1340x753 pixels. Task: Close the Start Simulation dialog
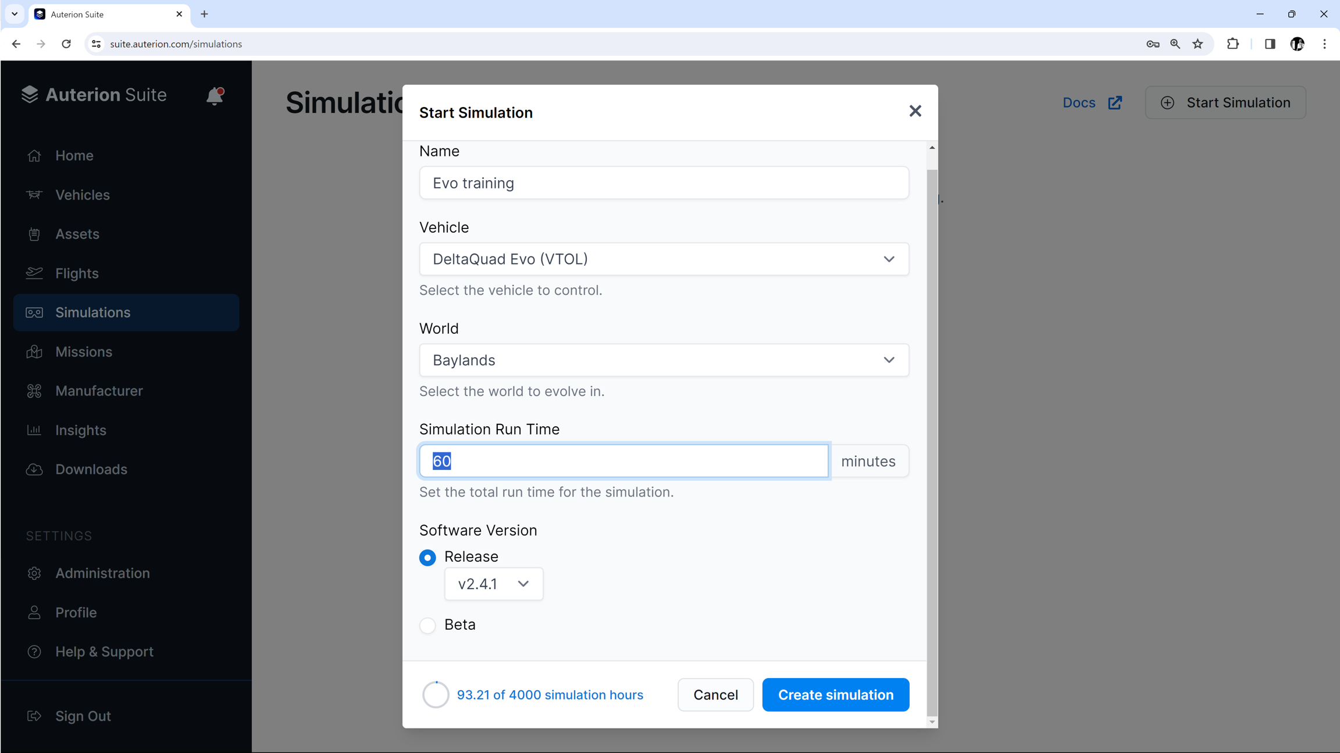(x=915, y=111)
